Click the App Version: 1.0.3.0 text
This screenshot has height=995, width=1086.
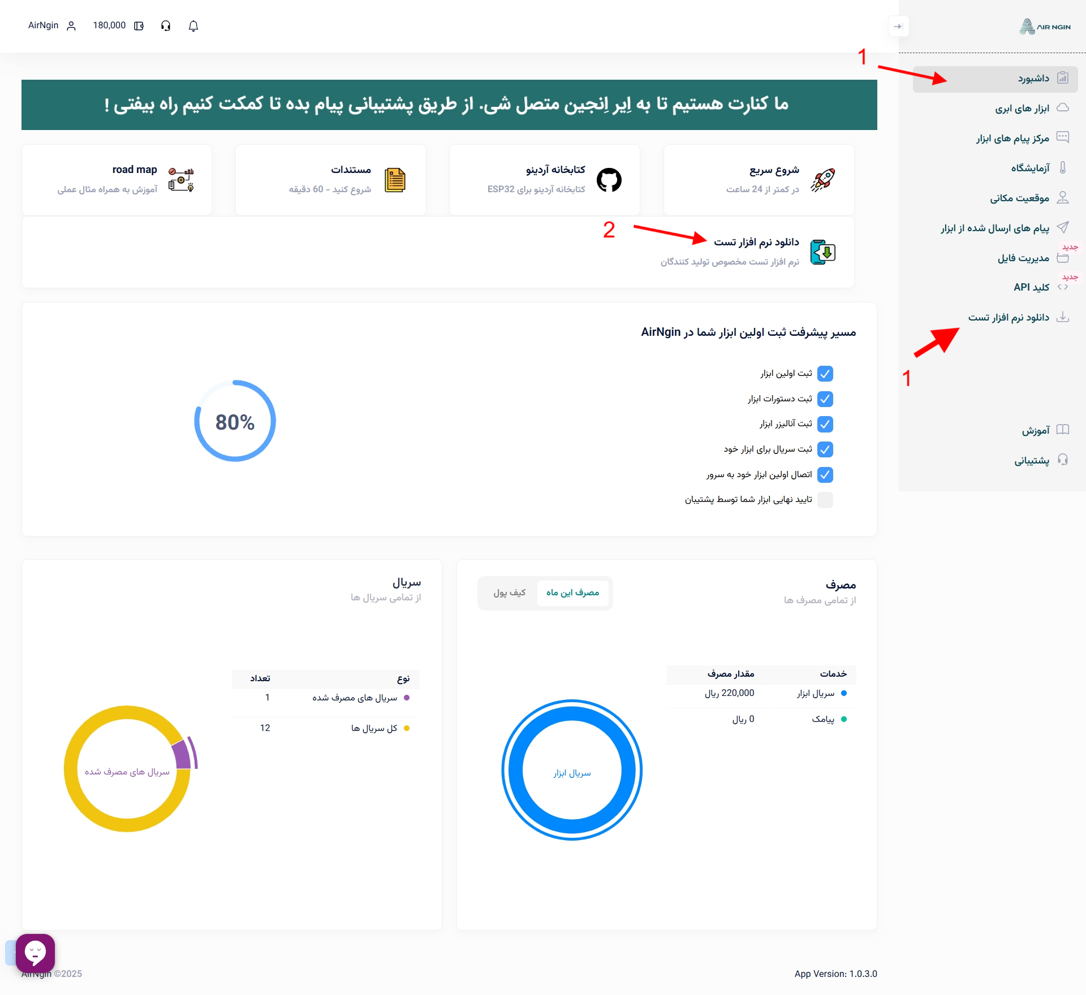tap(835, 974)
